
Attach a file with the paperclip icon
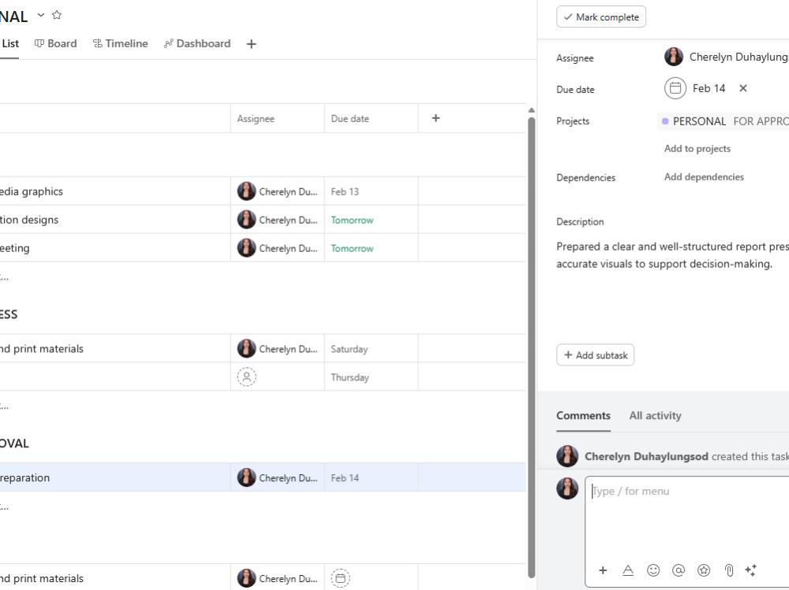728,570
